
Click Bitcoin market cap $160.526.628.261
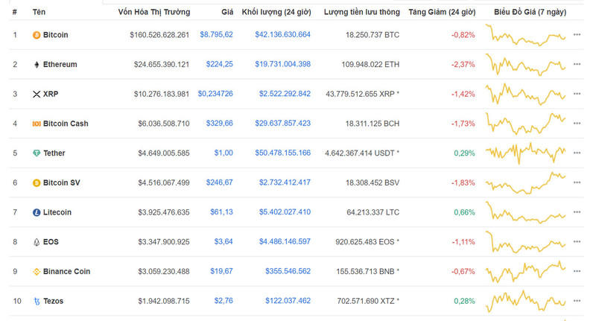coord(159,35)
